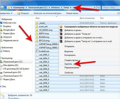Viewport: 120px width, 99px height.
Task: Click the cab_1844_2 file icon
Action: click(x=37, y=55)
